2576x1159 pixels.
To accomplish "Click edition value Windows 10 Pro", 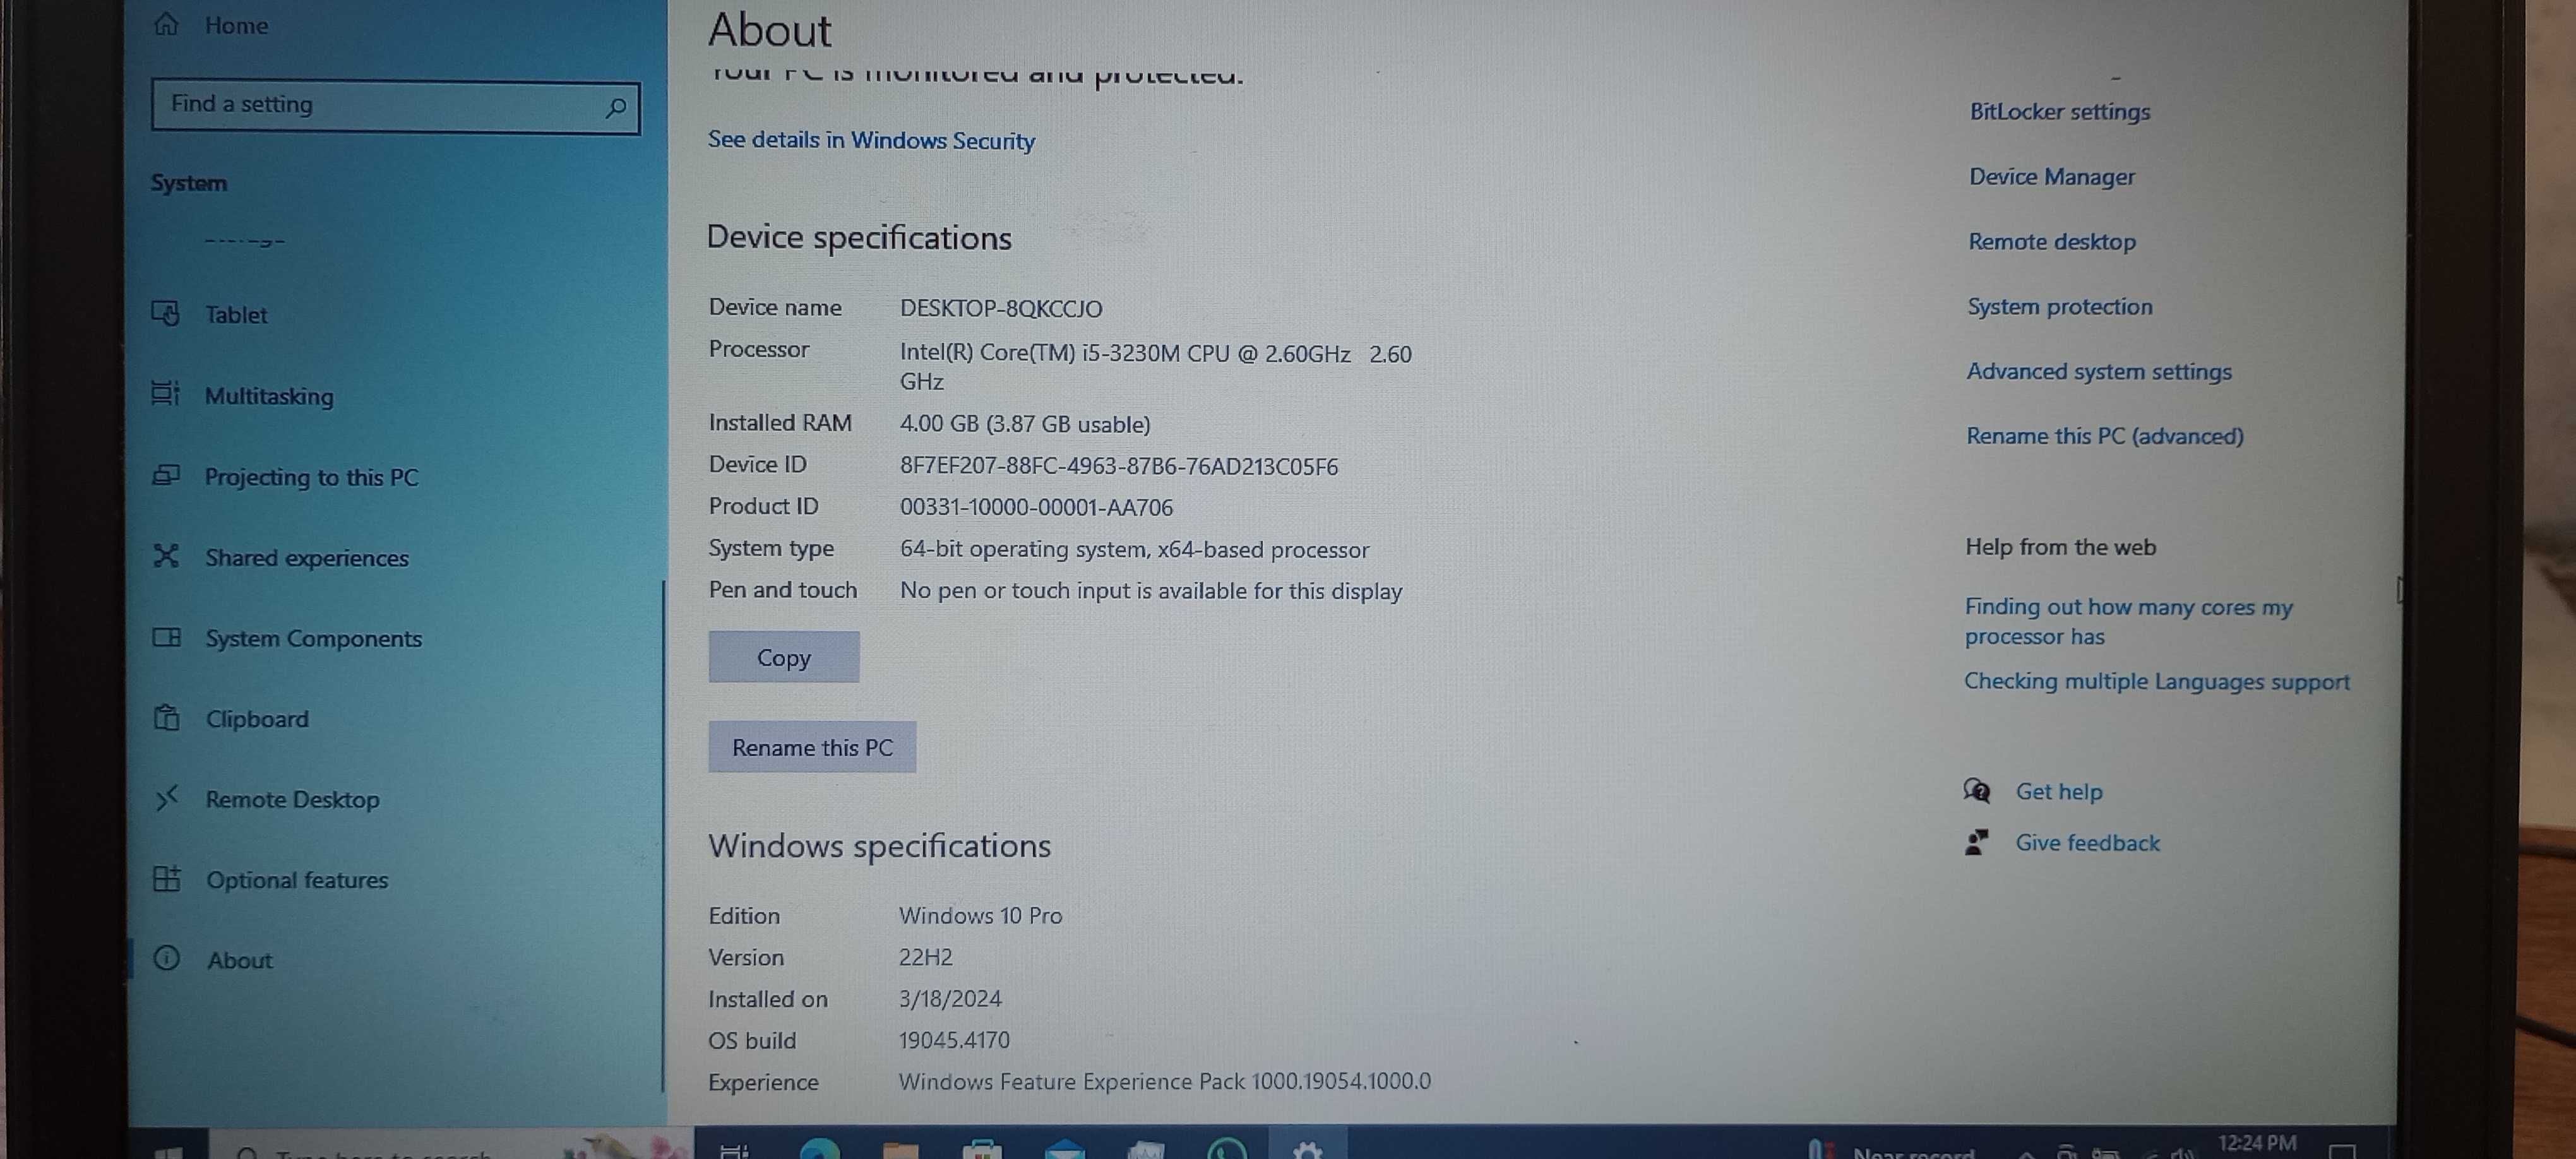I will (980, 915).
